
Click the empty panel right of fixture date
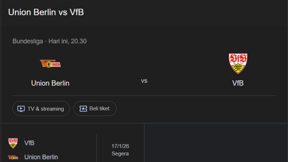tap(215, 143)
